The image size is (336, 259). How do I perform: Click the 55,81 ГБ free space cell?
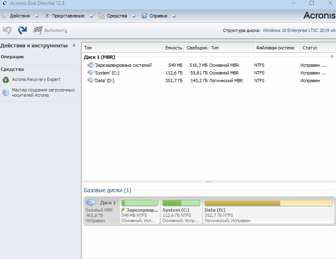[x=199, y=73]
